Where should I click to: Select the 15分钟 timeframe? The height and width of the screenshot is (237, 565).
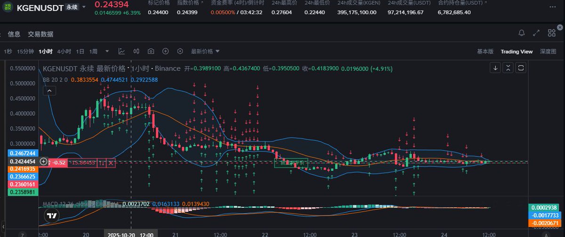(x=25, y=51)
